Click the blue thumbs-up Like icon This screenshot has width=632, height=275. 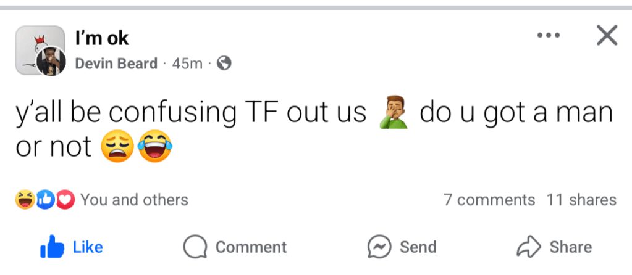52,247
